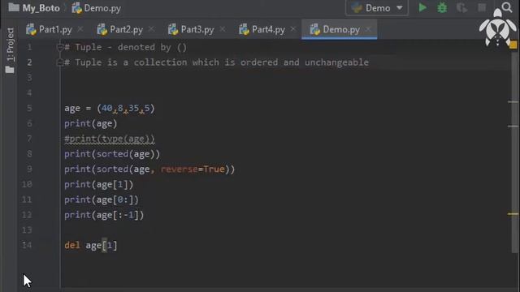This screenshot has height=292, width=520.
Task: Click the word 'unchangeable' in line 2 comment
Action: click(x=336, y=62)
